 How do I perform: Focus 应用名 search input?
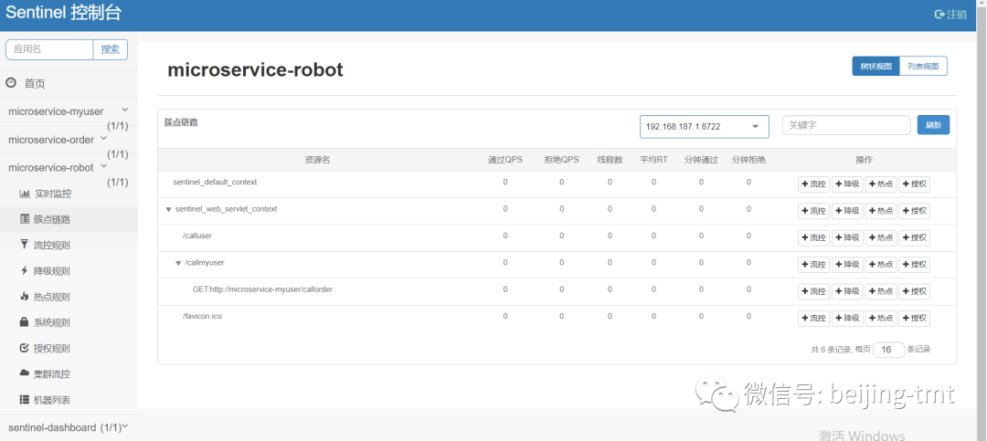tap(49, 49)
